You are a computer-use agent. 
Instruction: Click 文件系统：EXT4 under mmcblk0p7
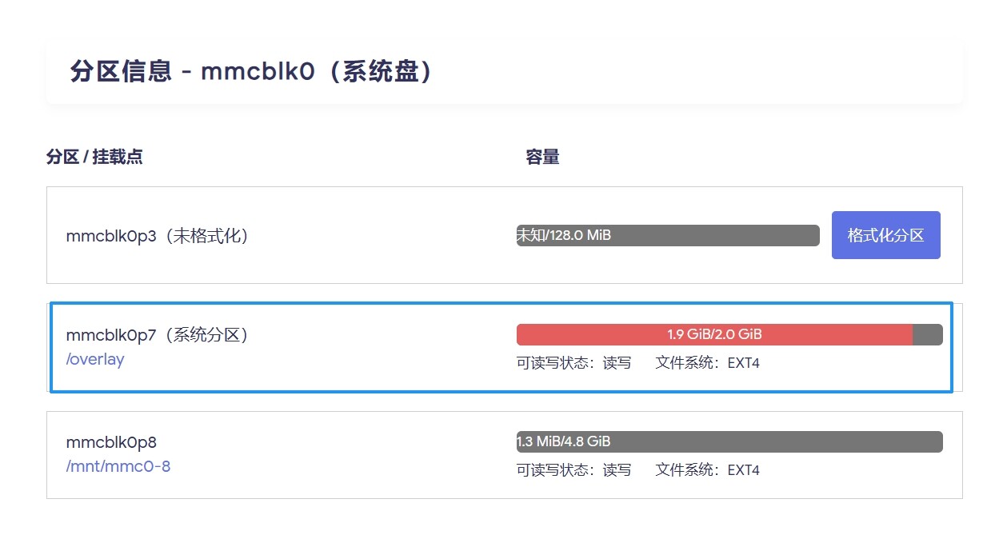[x=707, y=363]
